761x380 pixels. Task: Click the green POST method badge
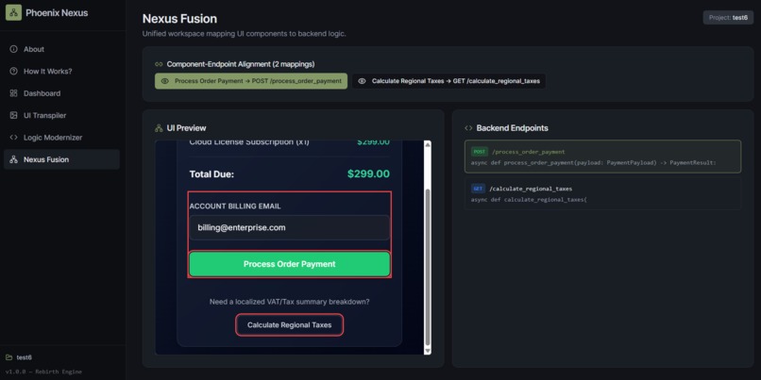480,152
